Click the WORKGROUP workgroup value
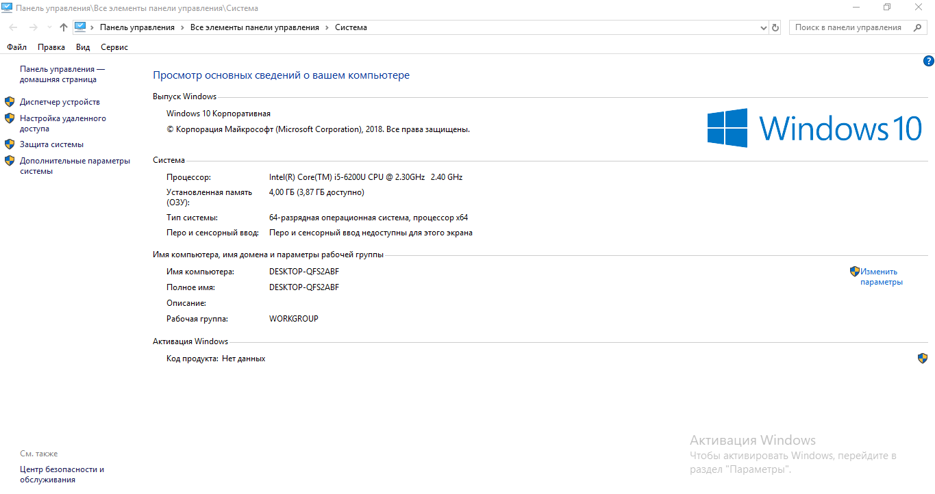 pyautogui.click(x=294, y=319)
